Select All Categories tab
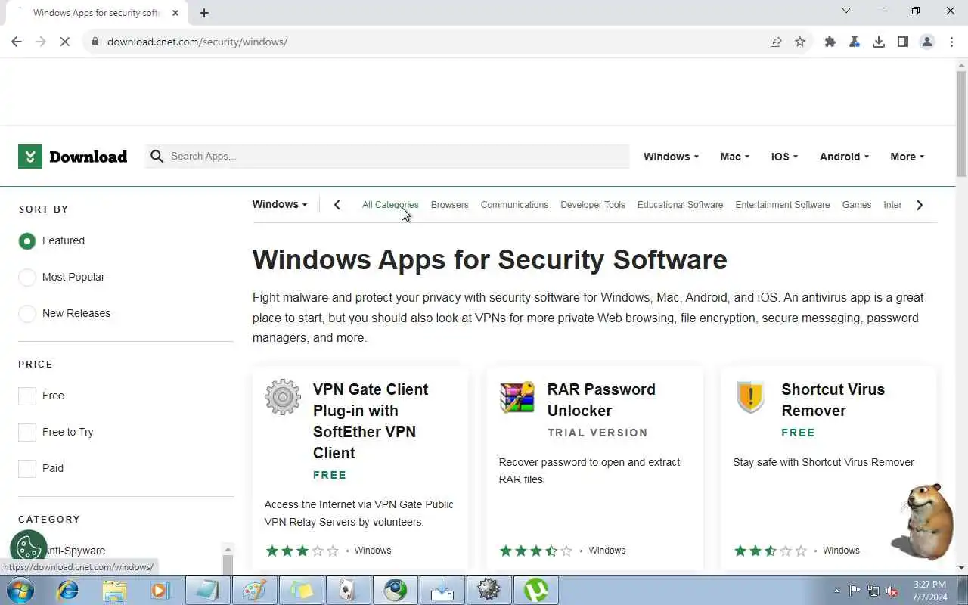 [x=390, y=205]
